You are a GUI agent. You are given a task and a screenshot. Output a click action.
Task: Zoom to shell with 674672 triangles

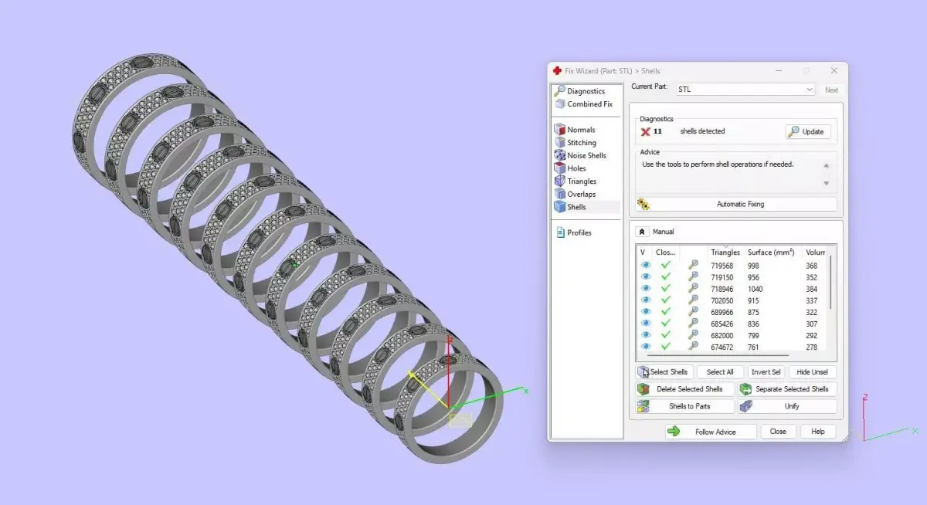click(694, 346)
